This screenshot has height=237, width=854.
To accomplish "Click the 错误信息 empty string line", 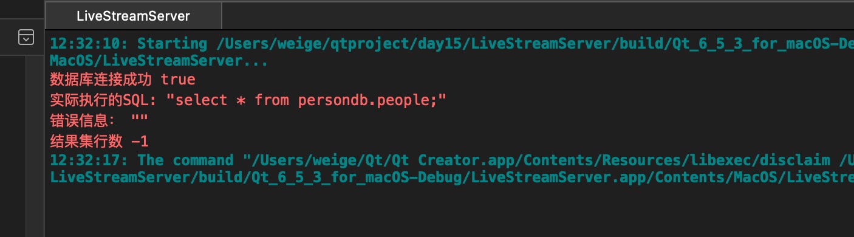I will click(99, 120).
